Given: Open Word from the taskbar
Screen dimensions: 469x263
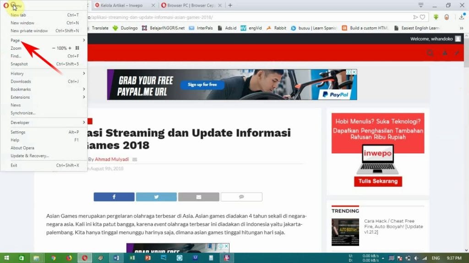Looking at the screenshot, I should [116, 258].
